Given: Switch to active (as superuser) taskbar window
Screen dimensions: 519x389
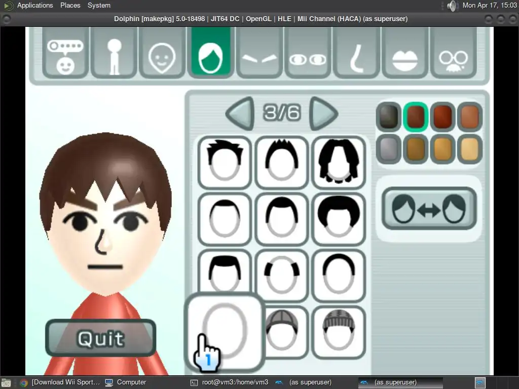Looking at the screenshot, I should click(400, 382).
